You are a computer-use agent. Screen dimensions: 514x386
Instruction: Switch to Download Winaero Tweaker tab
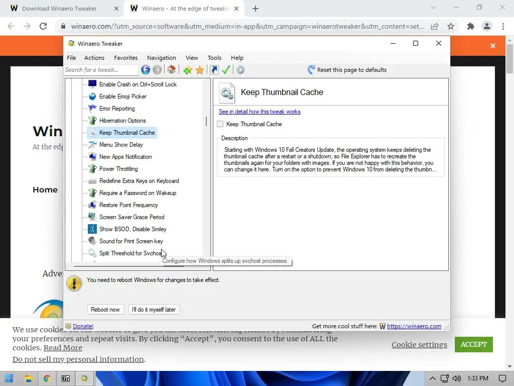(x=59, y=9)
